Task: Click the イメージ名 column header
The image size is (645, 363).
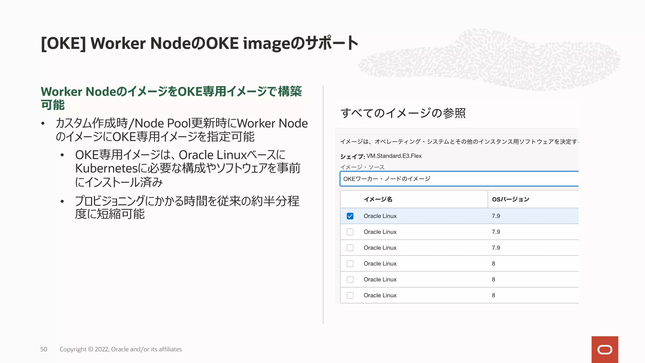Action: point(378,199)
